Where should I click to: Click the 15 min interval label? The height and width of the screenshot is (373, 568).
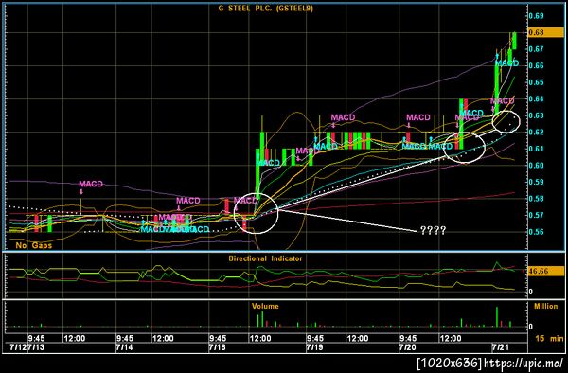549,339
